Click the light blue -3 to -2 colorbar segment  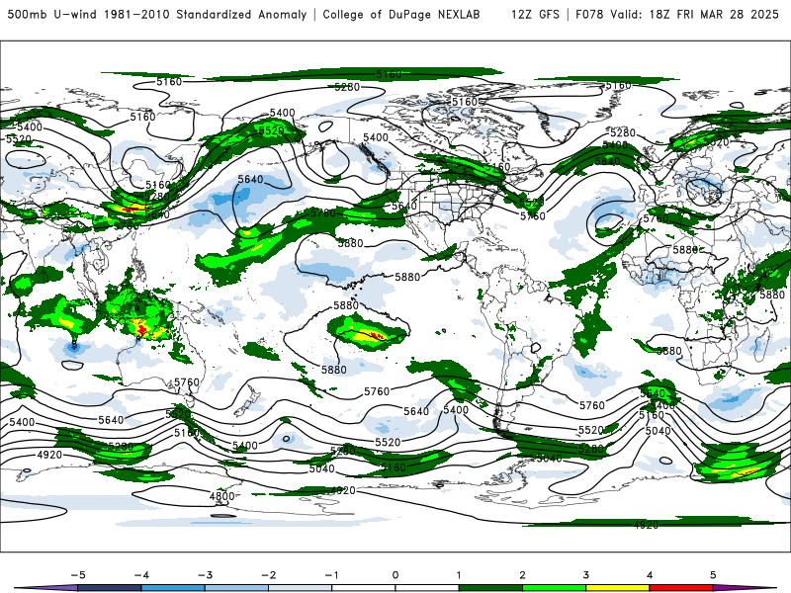coord(236,588)
